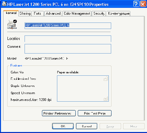
Task: Click the 'Double-sided: Yes' text
Action: (23, 79)
